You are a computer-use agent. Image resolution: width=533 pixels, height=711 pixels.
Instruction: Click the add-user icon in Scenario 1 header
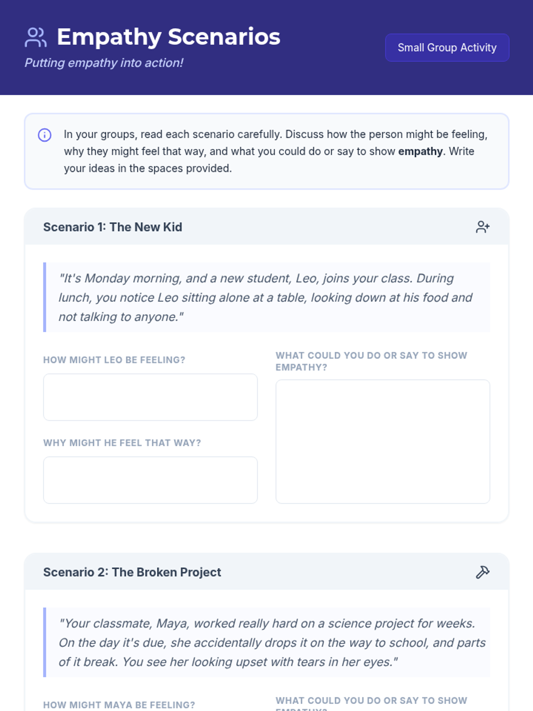click(482, 227)
